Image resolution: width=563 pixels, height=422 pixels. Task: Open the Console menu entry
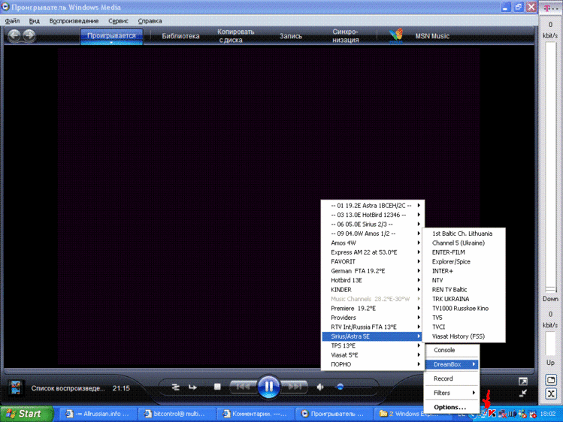pos(452,350)
